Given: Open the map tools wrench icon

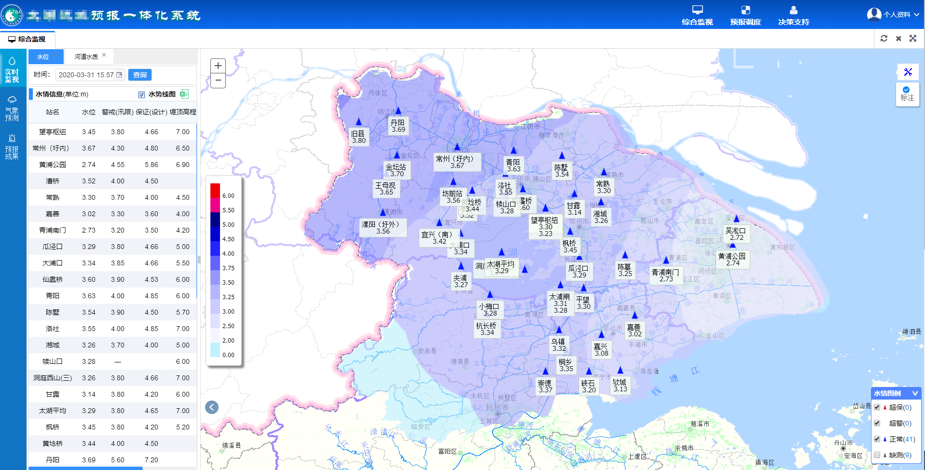Looking at the screenshot, I should click(908, 72).
